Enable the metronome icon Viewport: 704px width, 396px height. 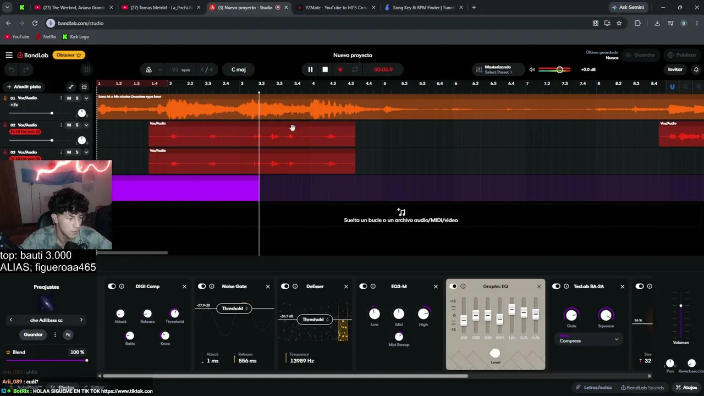pos(148,70)
